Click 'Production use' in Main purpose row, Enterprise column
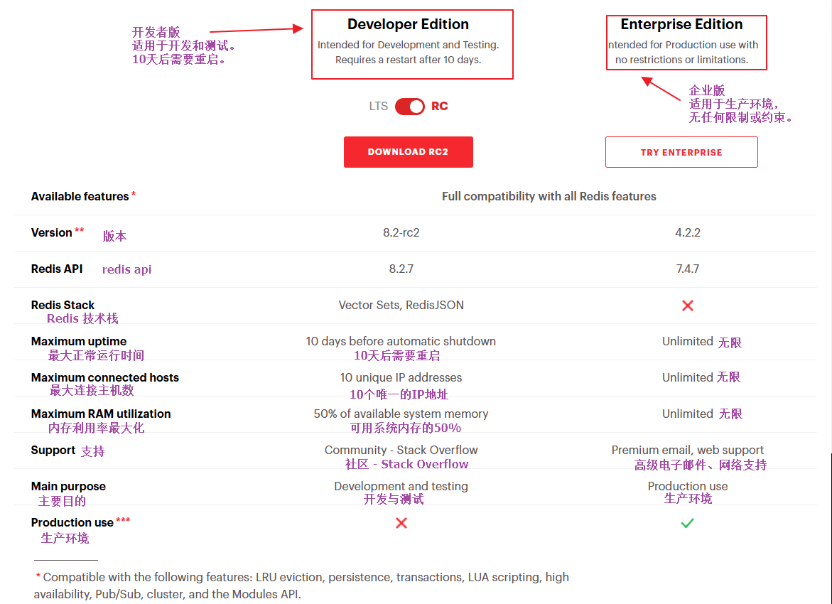Image resolution: width=832 pixels, height=604 pixels. [x=688, y=486]
